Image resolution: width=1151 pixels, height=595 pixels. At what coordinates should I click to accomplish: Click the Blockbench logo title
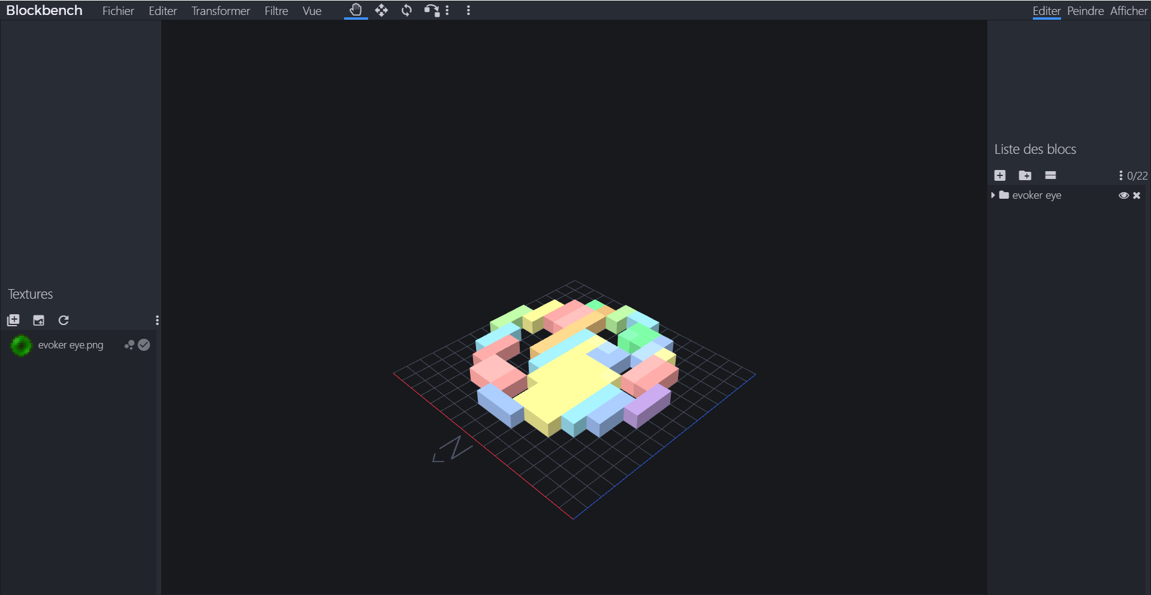click(x=44, y=10)
